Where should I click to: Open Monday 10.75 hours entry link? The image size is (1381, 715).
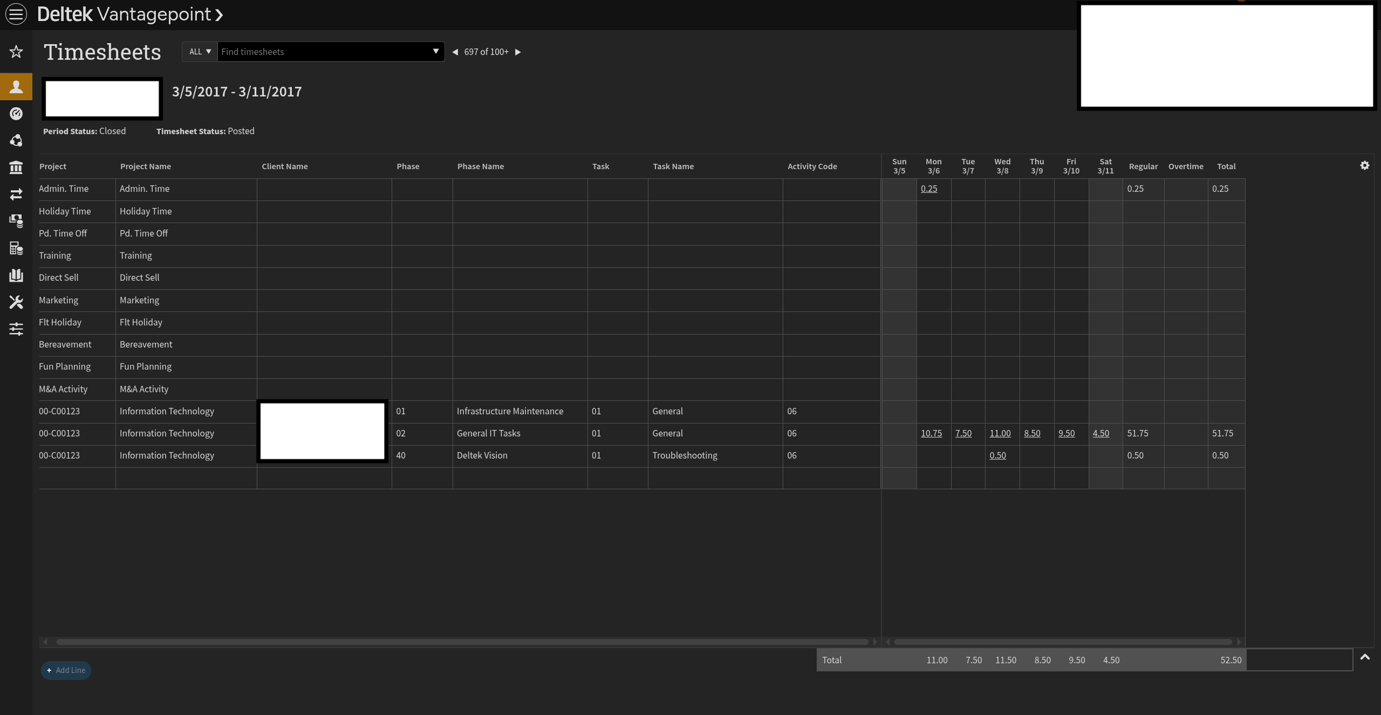931,433
